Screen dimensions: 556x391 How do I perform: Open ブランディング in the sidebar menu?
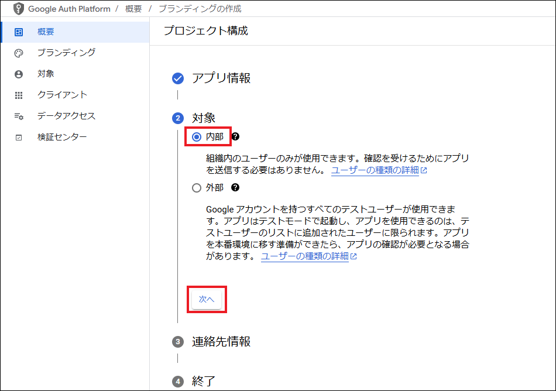(x=66, y=53)
